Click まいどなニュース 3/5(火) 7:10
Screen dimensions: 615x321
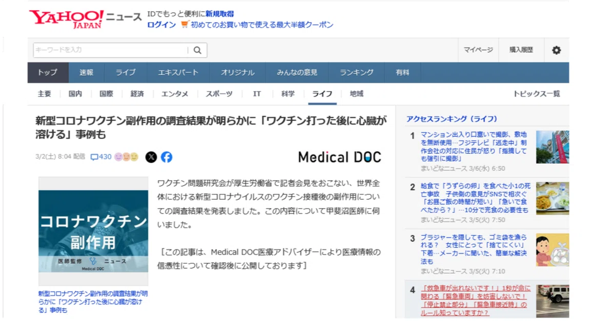click(463, 271)
